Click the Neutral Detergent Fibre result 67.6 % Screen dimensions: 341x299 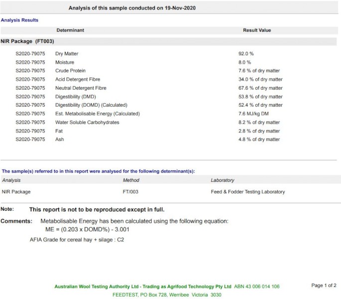pyautogui.click(x=260, y=88)
